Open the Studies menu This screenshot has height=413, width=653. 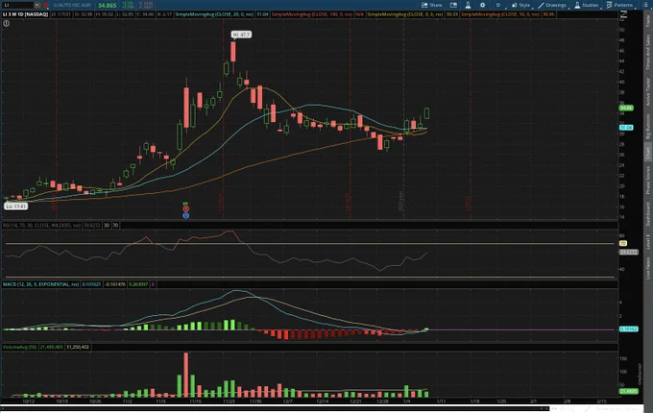point(587,5)
